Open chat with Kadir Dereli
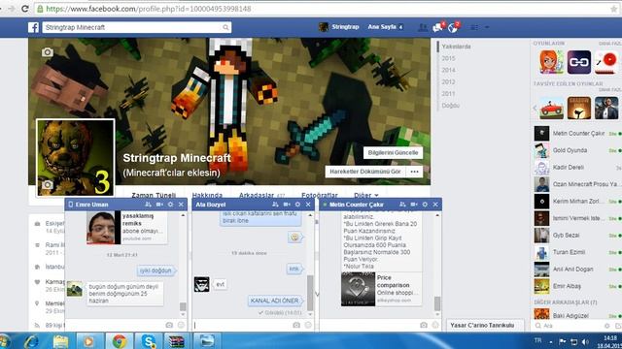This screenshot has width=622, height=349. click(x=577, y=168)
